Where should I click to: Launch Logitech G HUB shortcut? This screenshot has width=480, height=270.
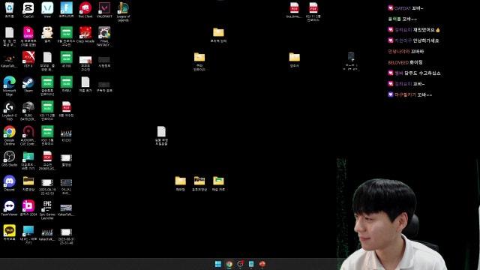tap(10, 111)
